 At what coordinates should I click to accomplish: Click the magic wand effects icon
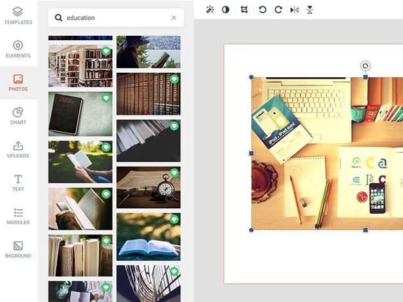(210, 10)
